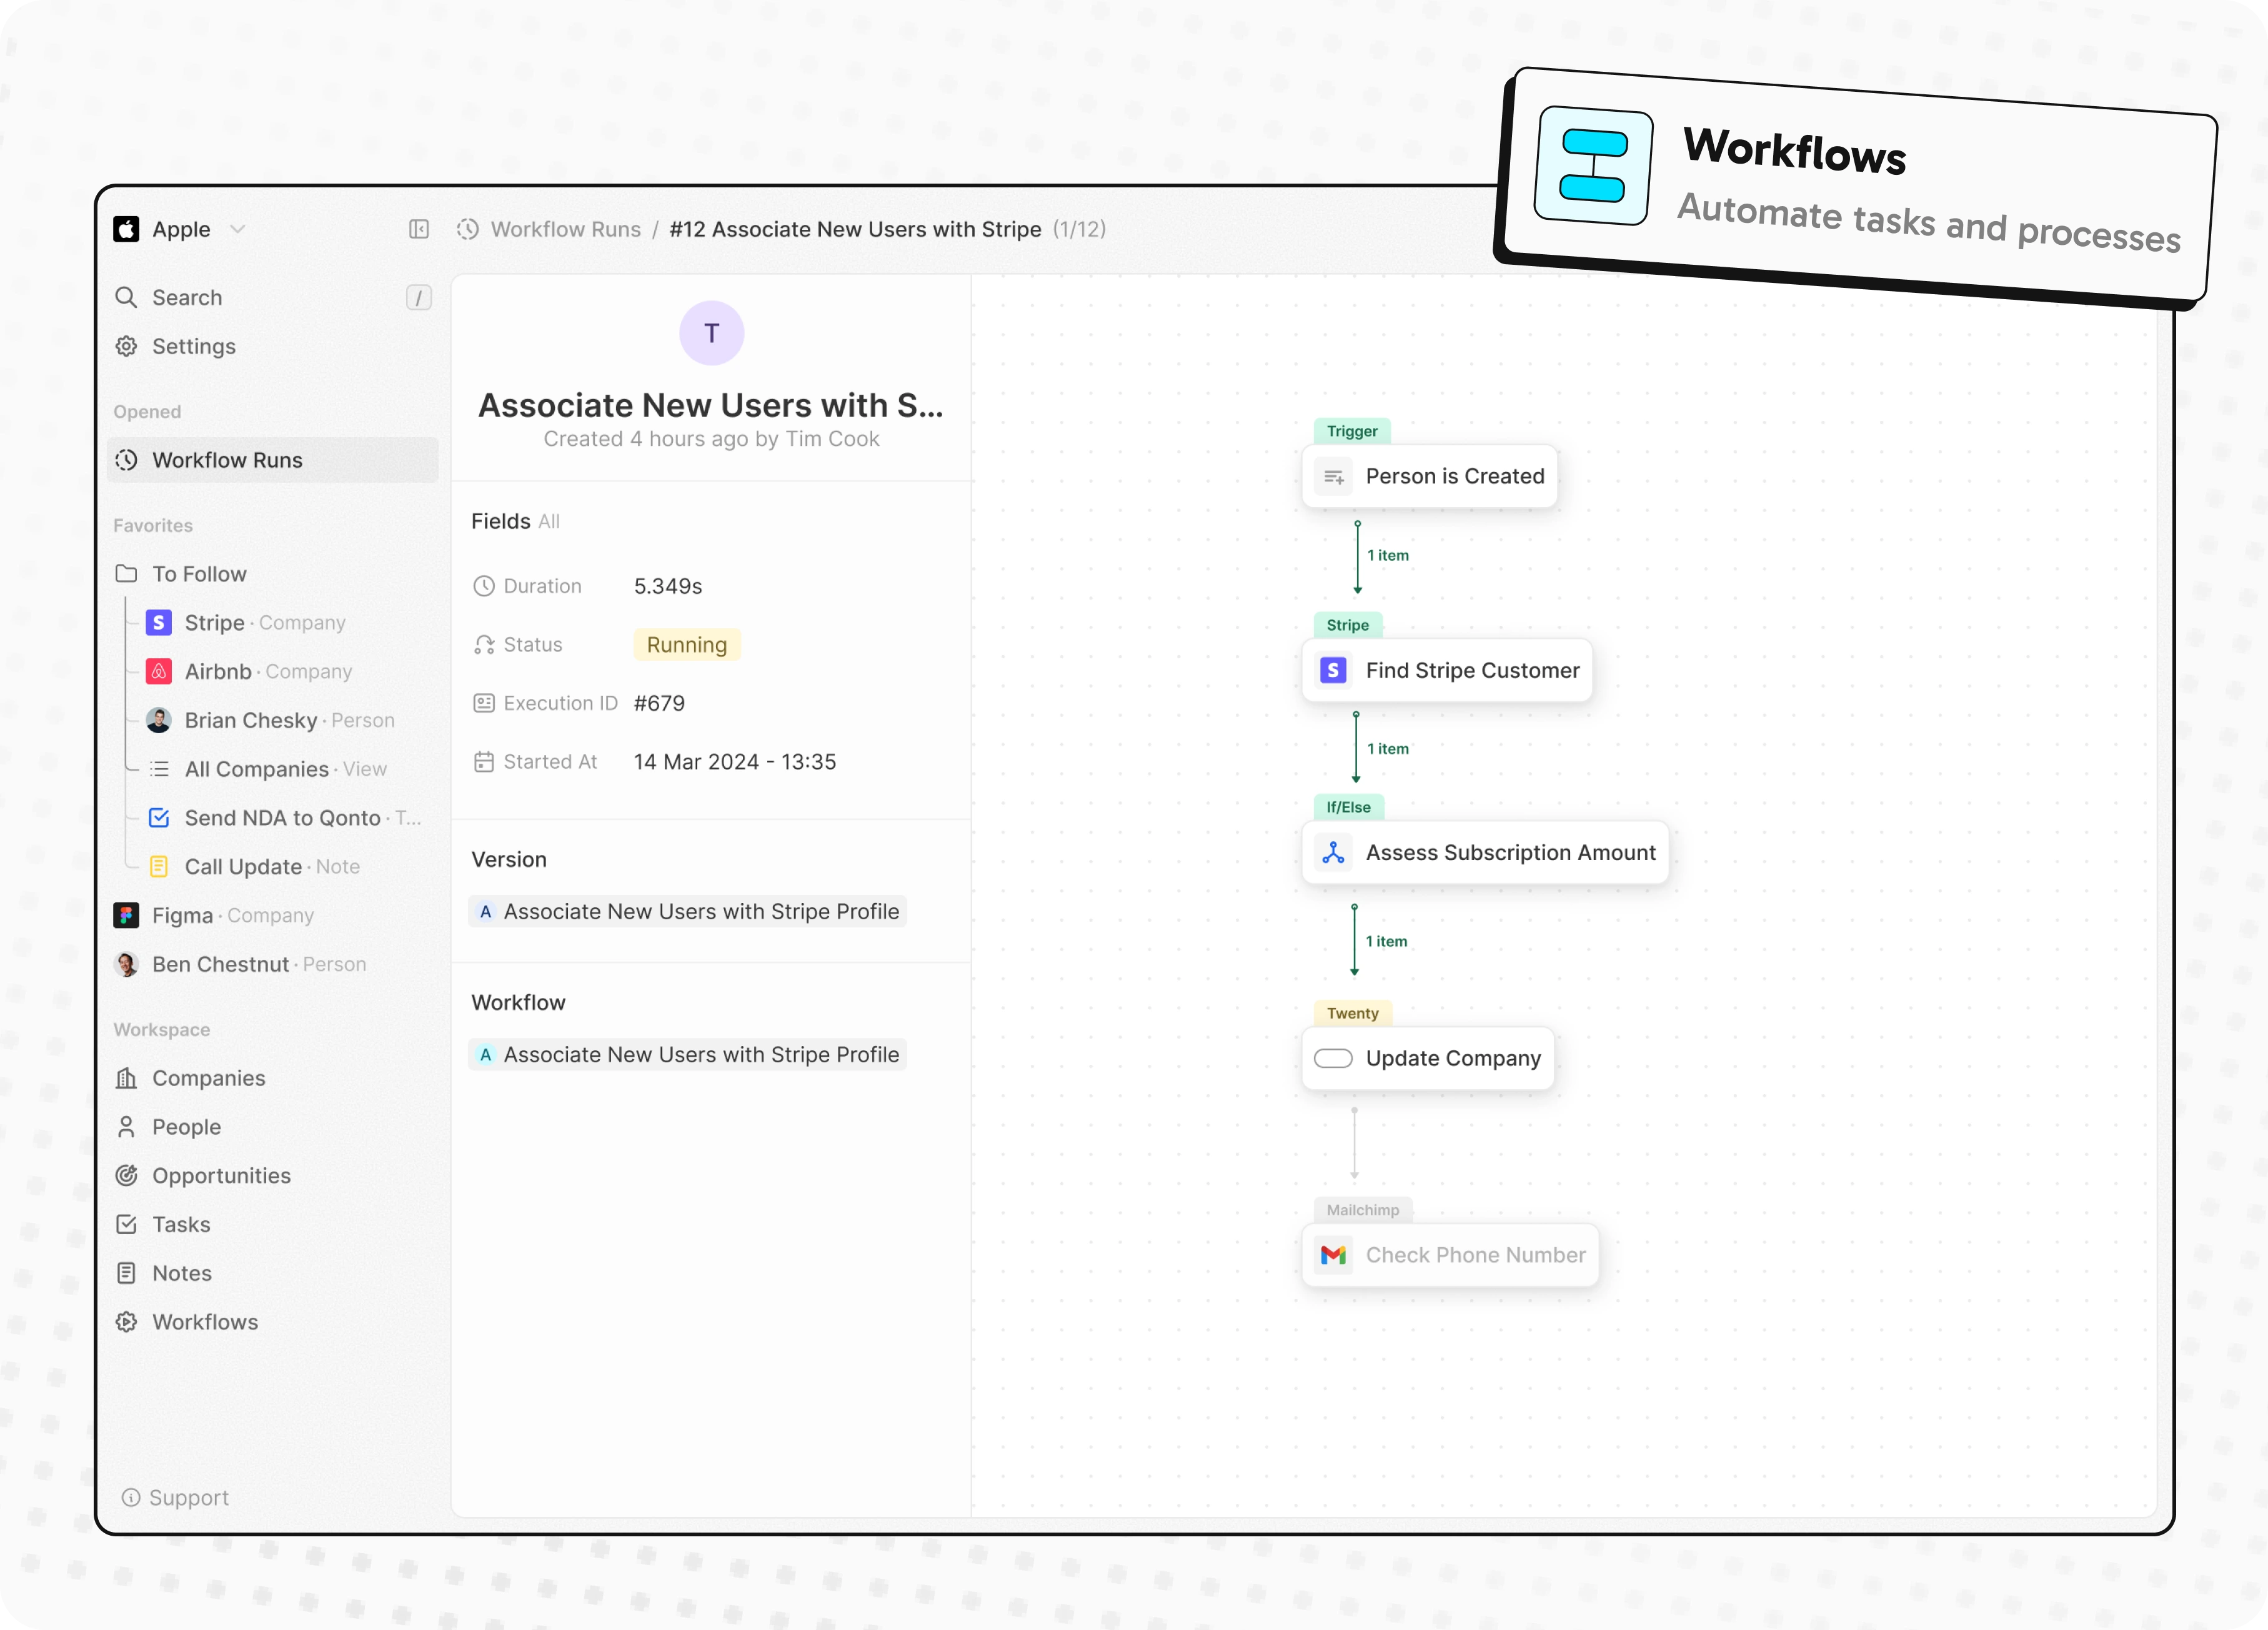Click the All Companies list view icon
2268x1630 pixels.
coord(159,769)
